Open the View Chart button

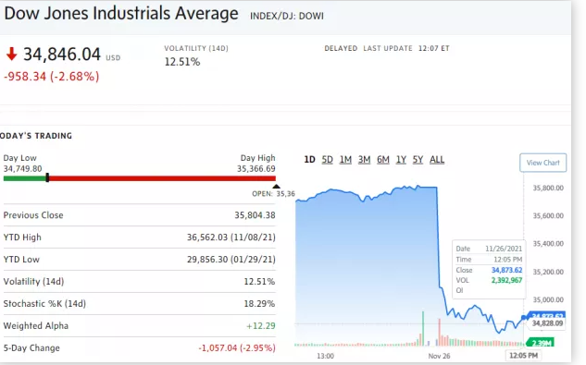pyautogui.click(x=543, y=163)
